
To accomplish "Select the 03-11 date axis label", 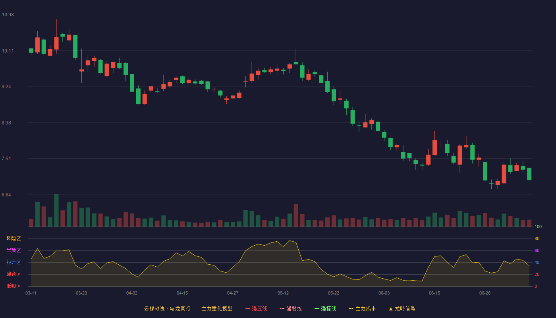I will coord(31,293).
